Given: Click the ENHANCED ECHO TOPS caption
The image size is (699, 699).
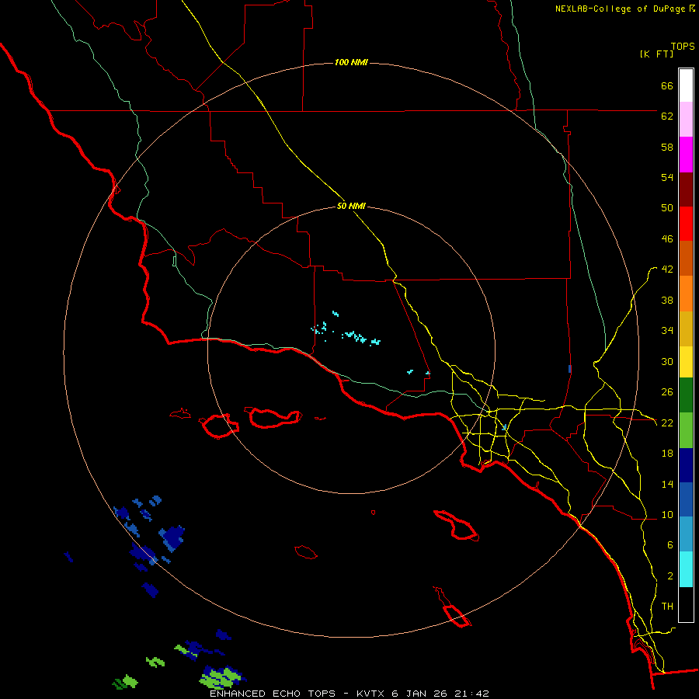Looking at the screenshot, I should click(272, 694).
